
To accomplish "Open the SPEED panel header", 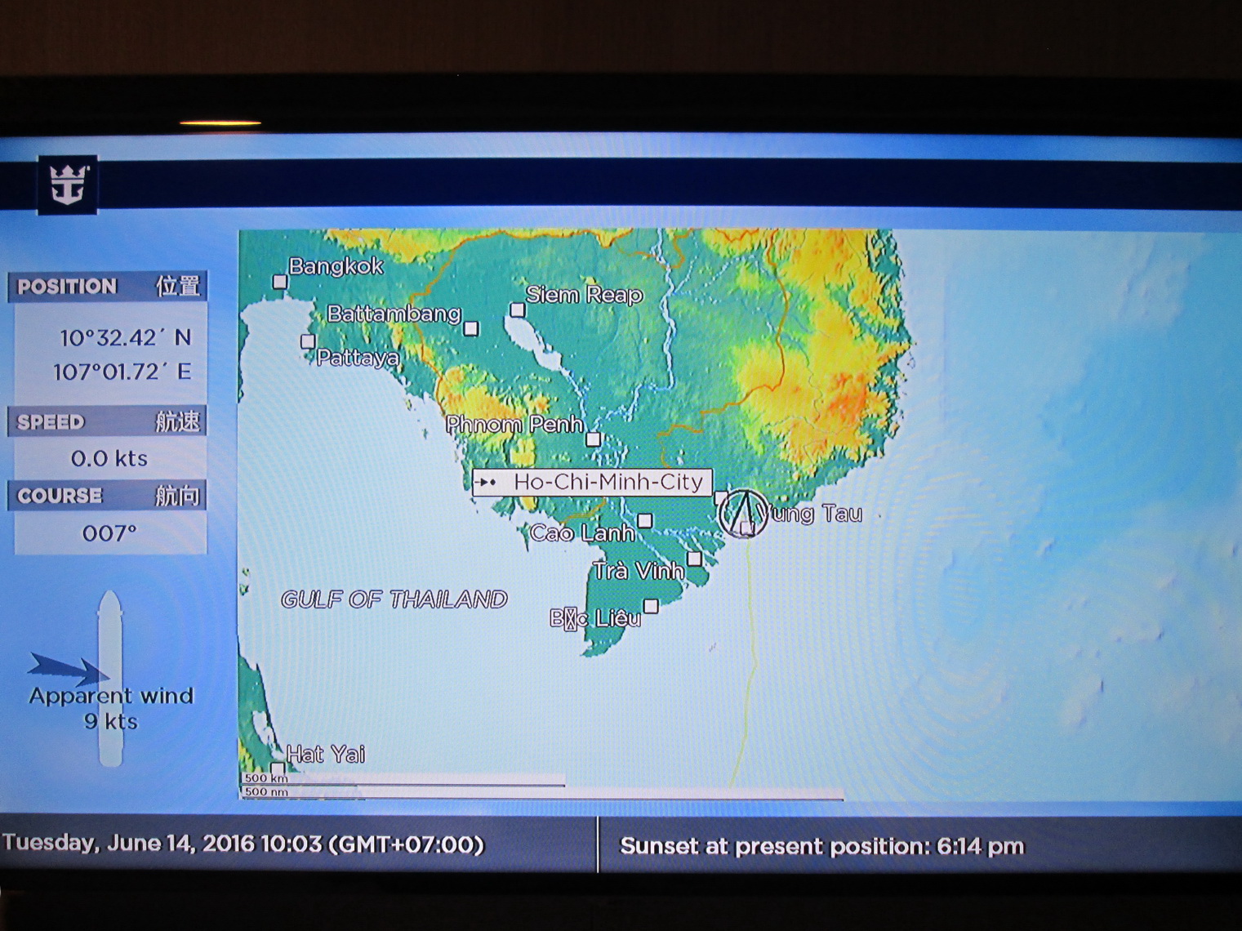I will coord(108,422).
